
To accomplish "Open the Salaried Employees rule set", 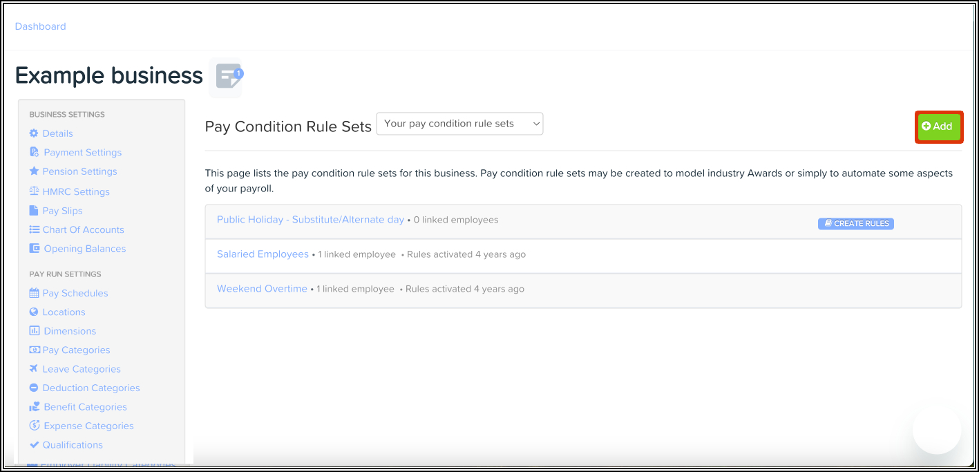I will click(263, 254).
